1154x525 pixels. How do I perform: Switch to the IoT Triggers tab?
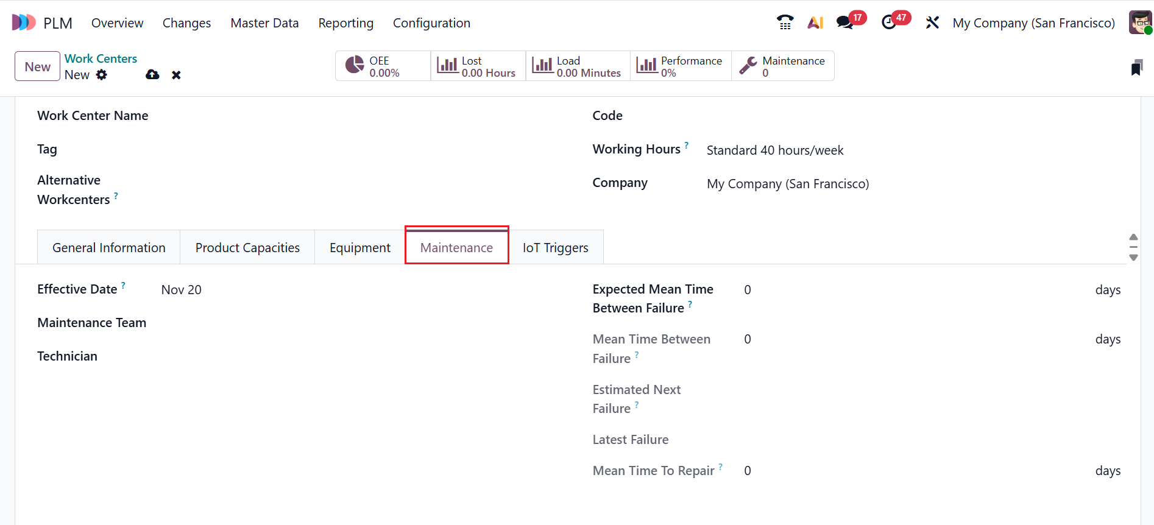pyautogui.click(x=555, y=247)
